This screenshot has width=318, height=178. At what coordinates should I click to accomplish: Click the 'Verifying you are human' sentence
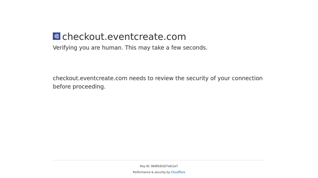click(88, 48)
